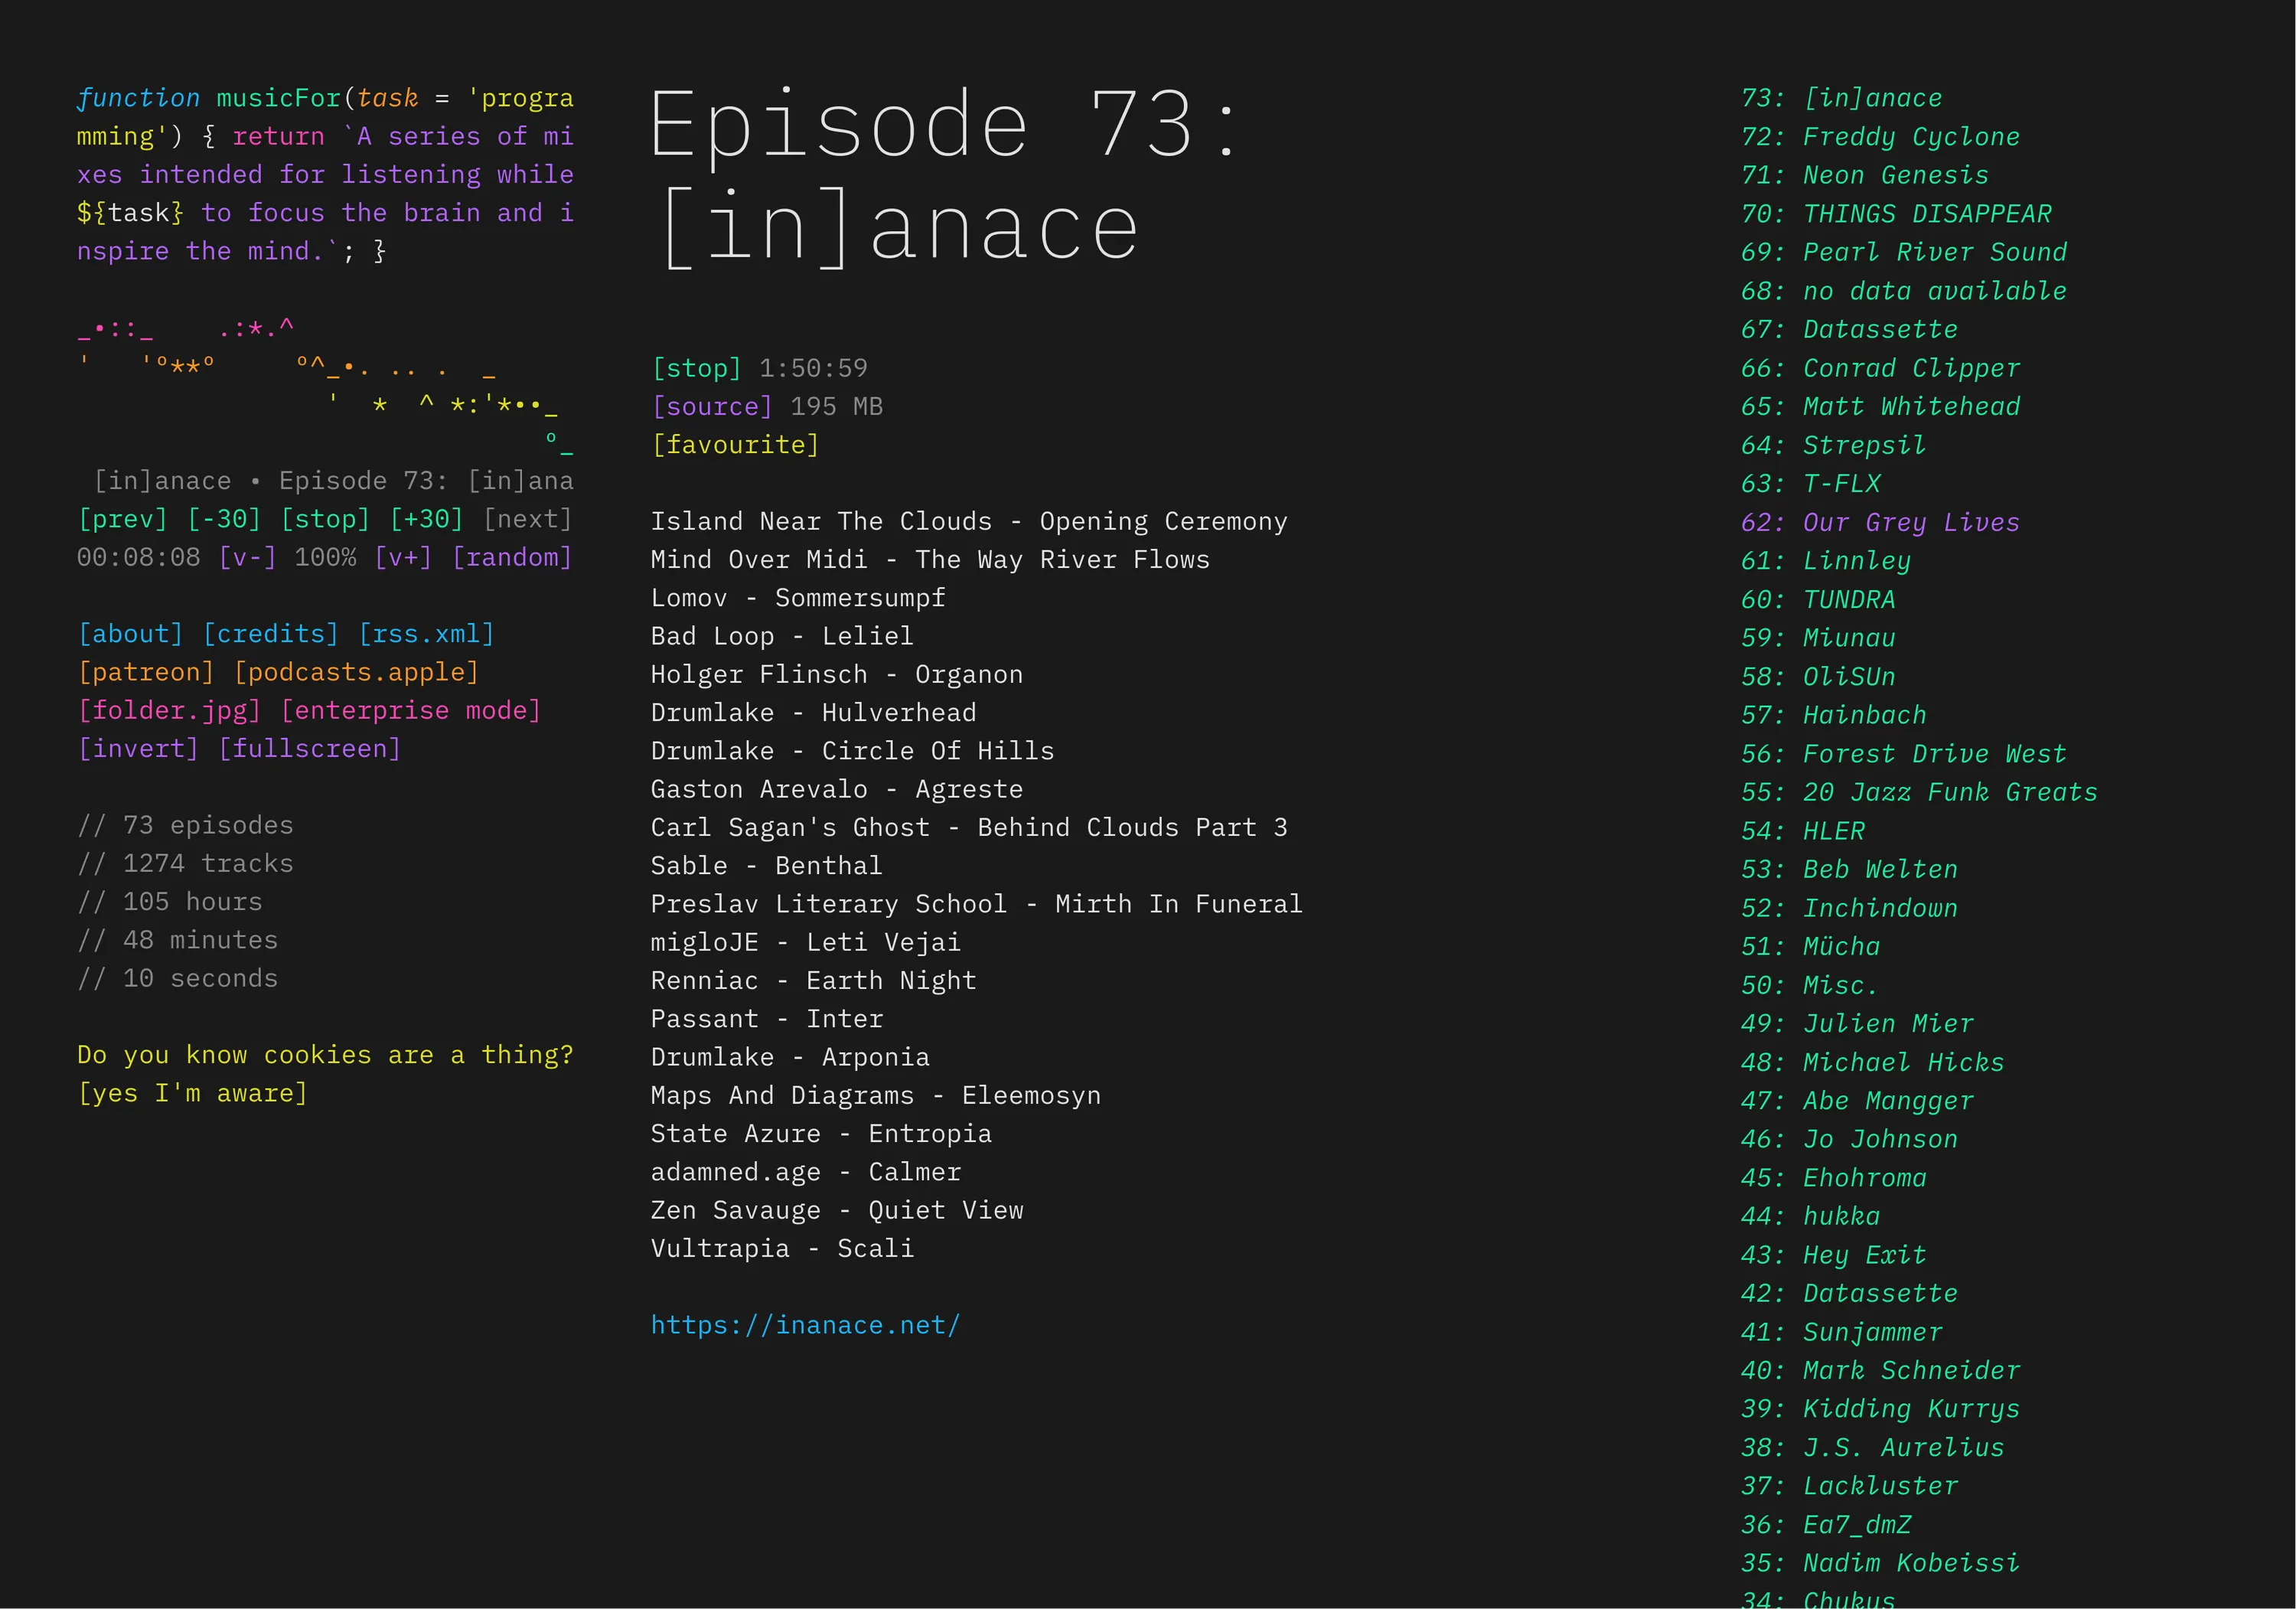
Task: Select the track Maps And Diagrams - Eleemosyn
Action: pyautogui.click(x=876, y=1095)
